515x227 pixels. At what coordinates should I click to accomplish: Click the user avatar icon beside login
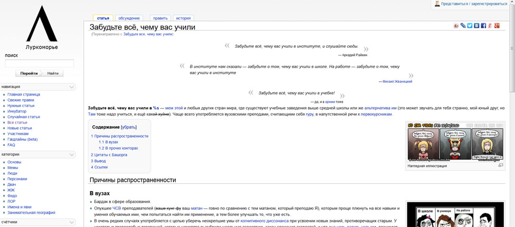pyautogui.click(x=437, y=4)
